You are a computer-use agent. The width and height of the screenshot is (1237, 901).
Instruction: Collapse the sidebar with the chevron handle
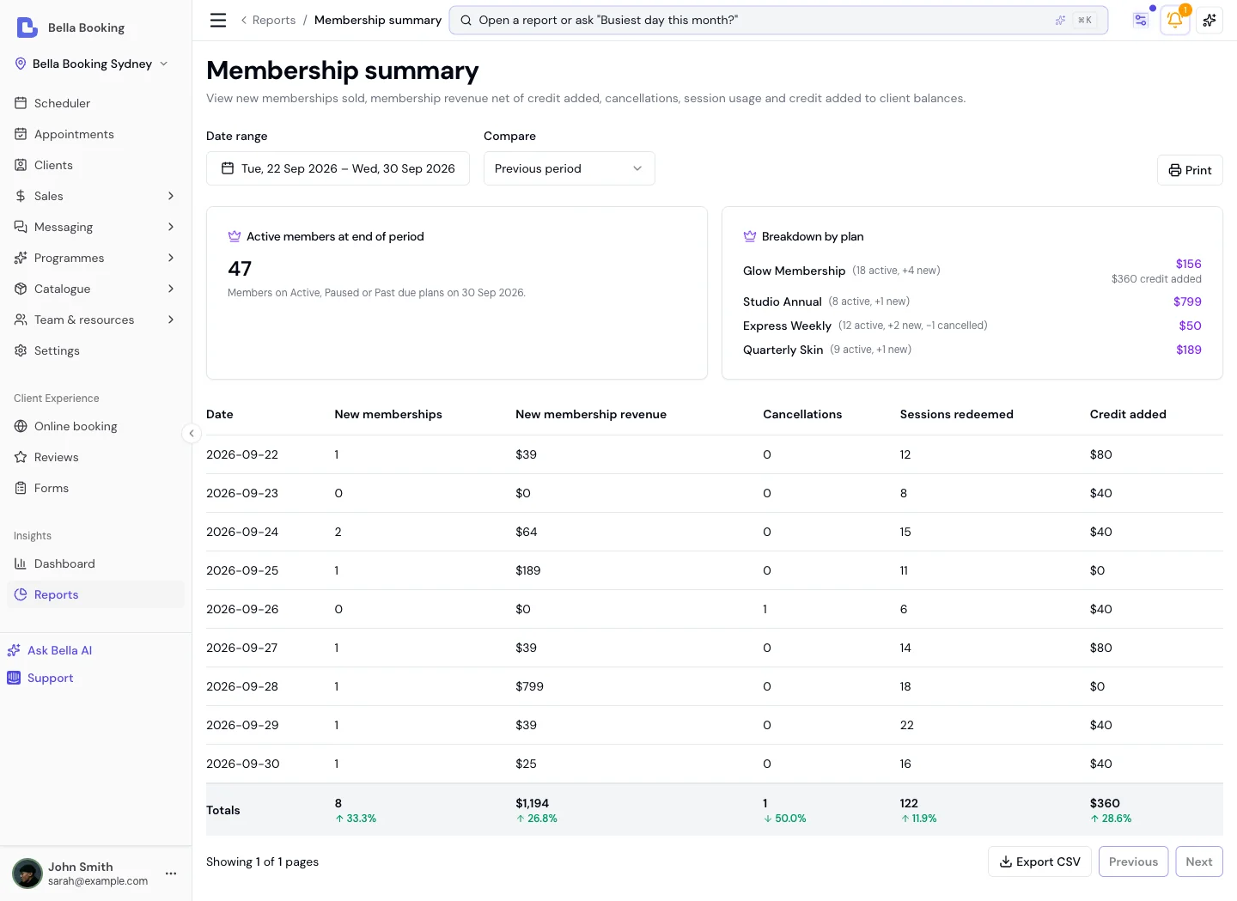[x=192, y=434]
